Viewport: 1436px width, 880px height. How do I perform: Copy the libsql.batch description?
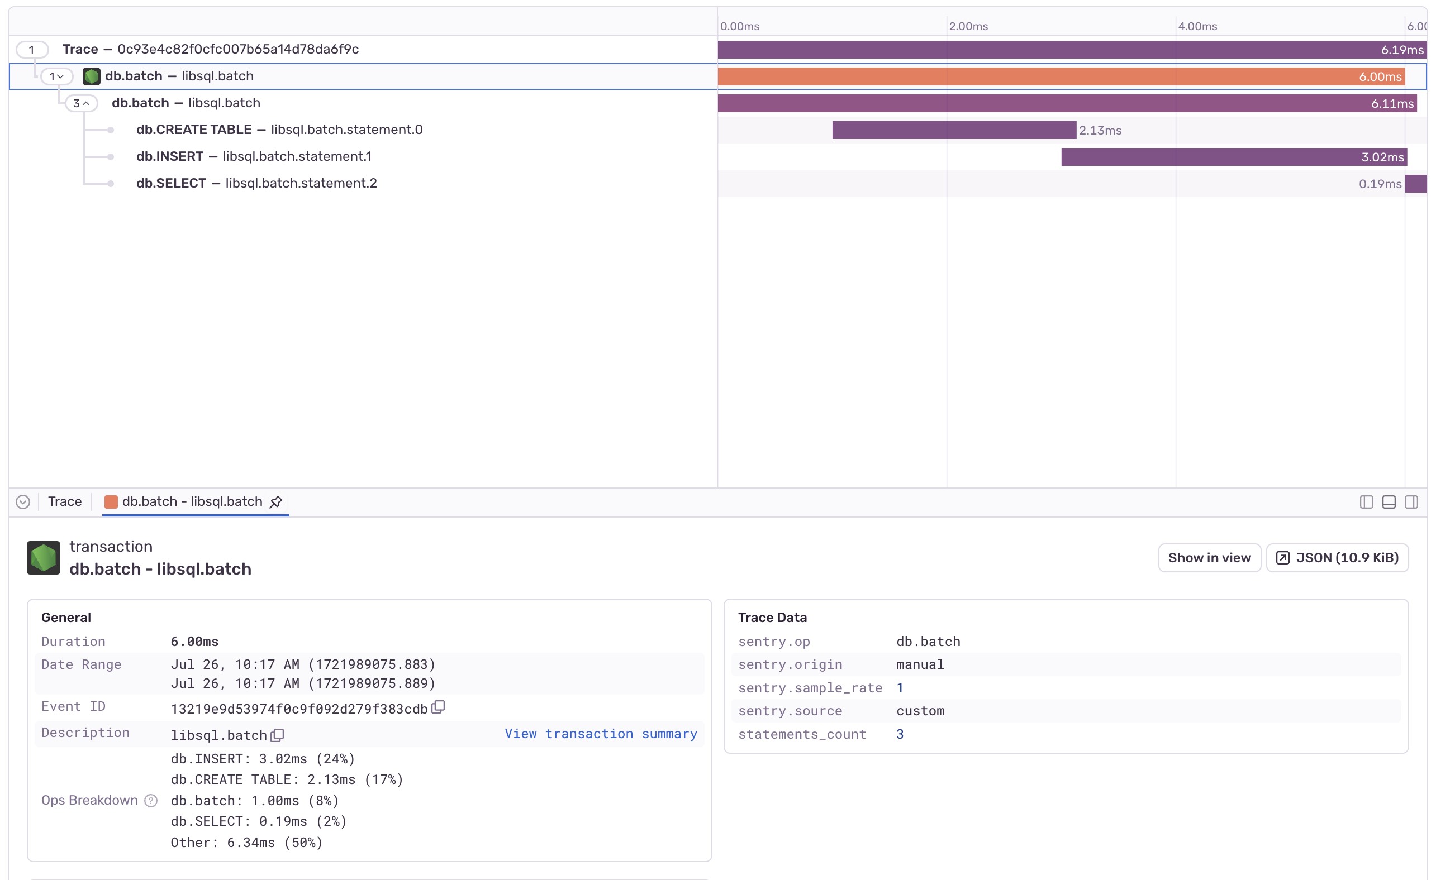(x=277, y=735)
